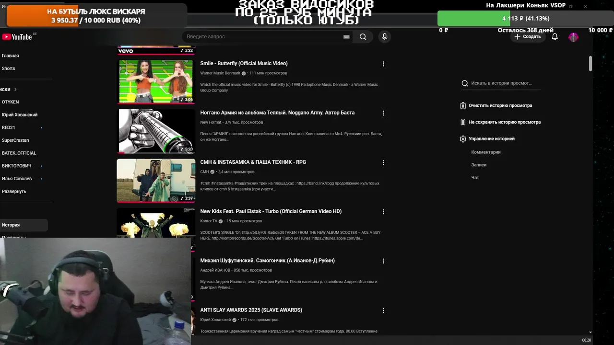Open options menu for New Kids Turbo video

coord(383,212)
